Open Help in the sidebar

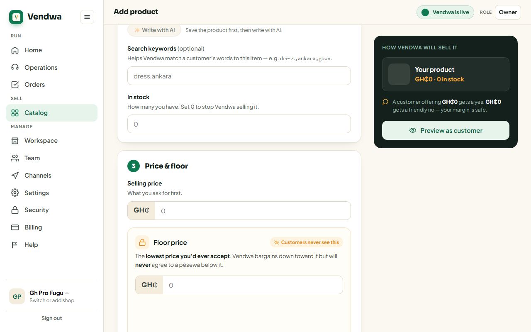pyautogui.click(x=51, y=245)
